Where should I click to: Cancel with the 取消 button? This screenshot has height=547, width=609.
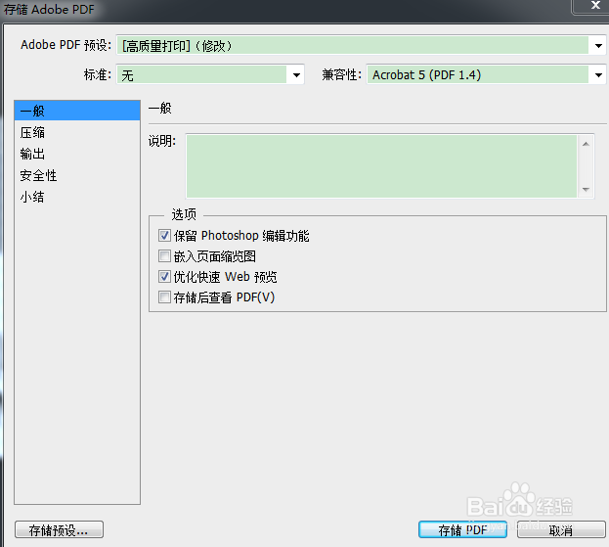[x=561, y=530]
